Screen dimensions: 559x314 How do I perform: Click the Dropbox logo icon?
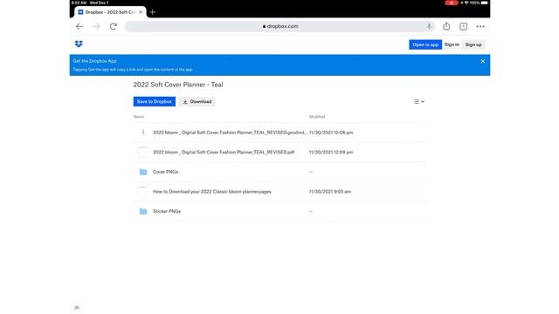tap(79, 44)
